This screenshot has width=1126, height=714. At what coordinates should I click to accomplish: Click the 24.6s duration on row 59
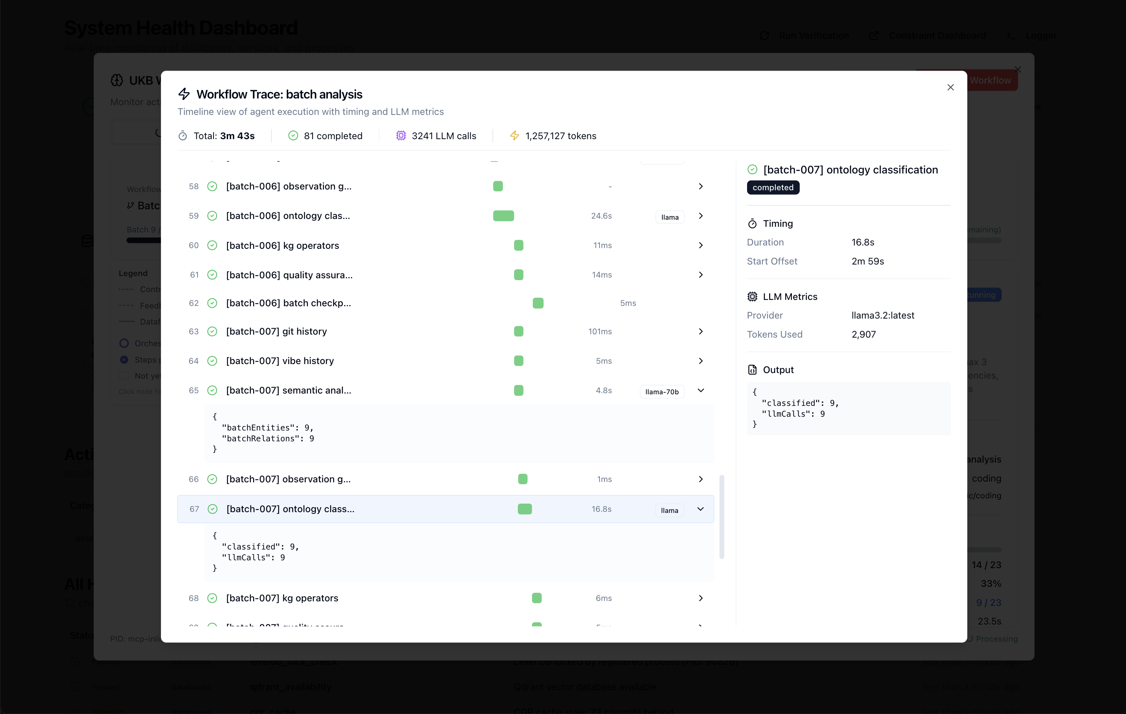point(601,216)
